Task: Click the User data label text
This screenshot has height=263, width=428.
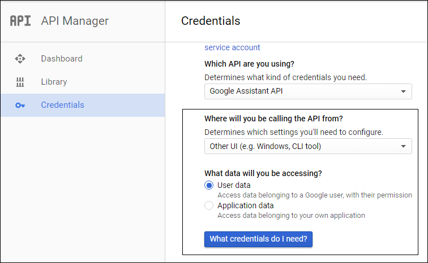Action: pyautogui.click(x=234, y=185)
